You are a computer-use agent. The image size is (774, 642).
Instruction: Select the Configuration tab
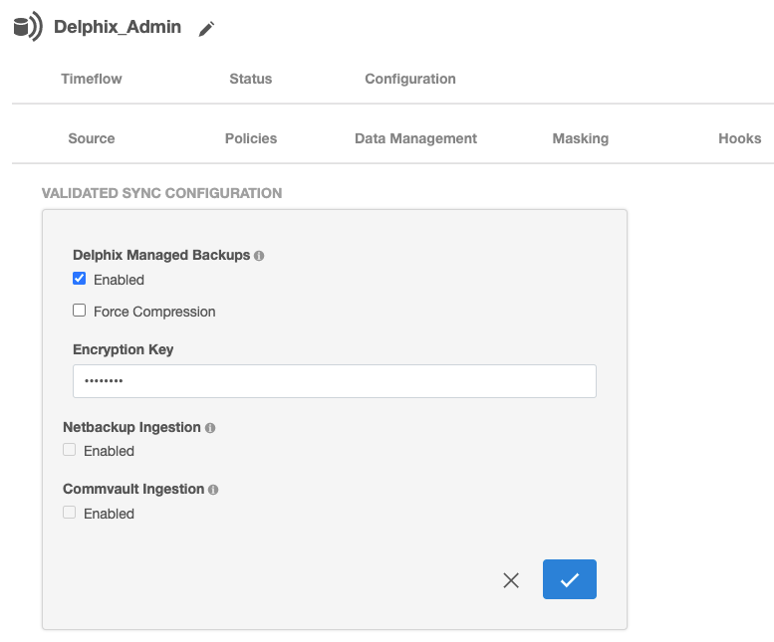(x=410, y=79)
